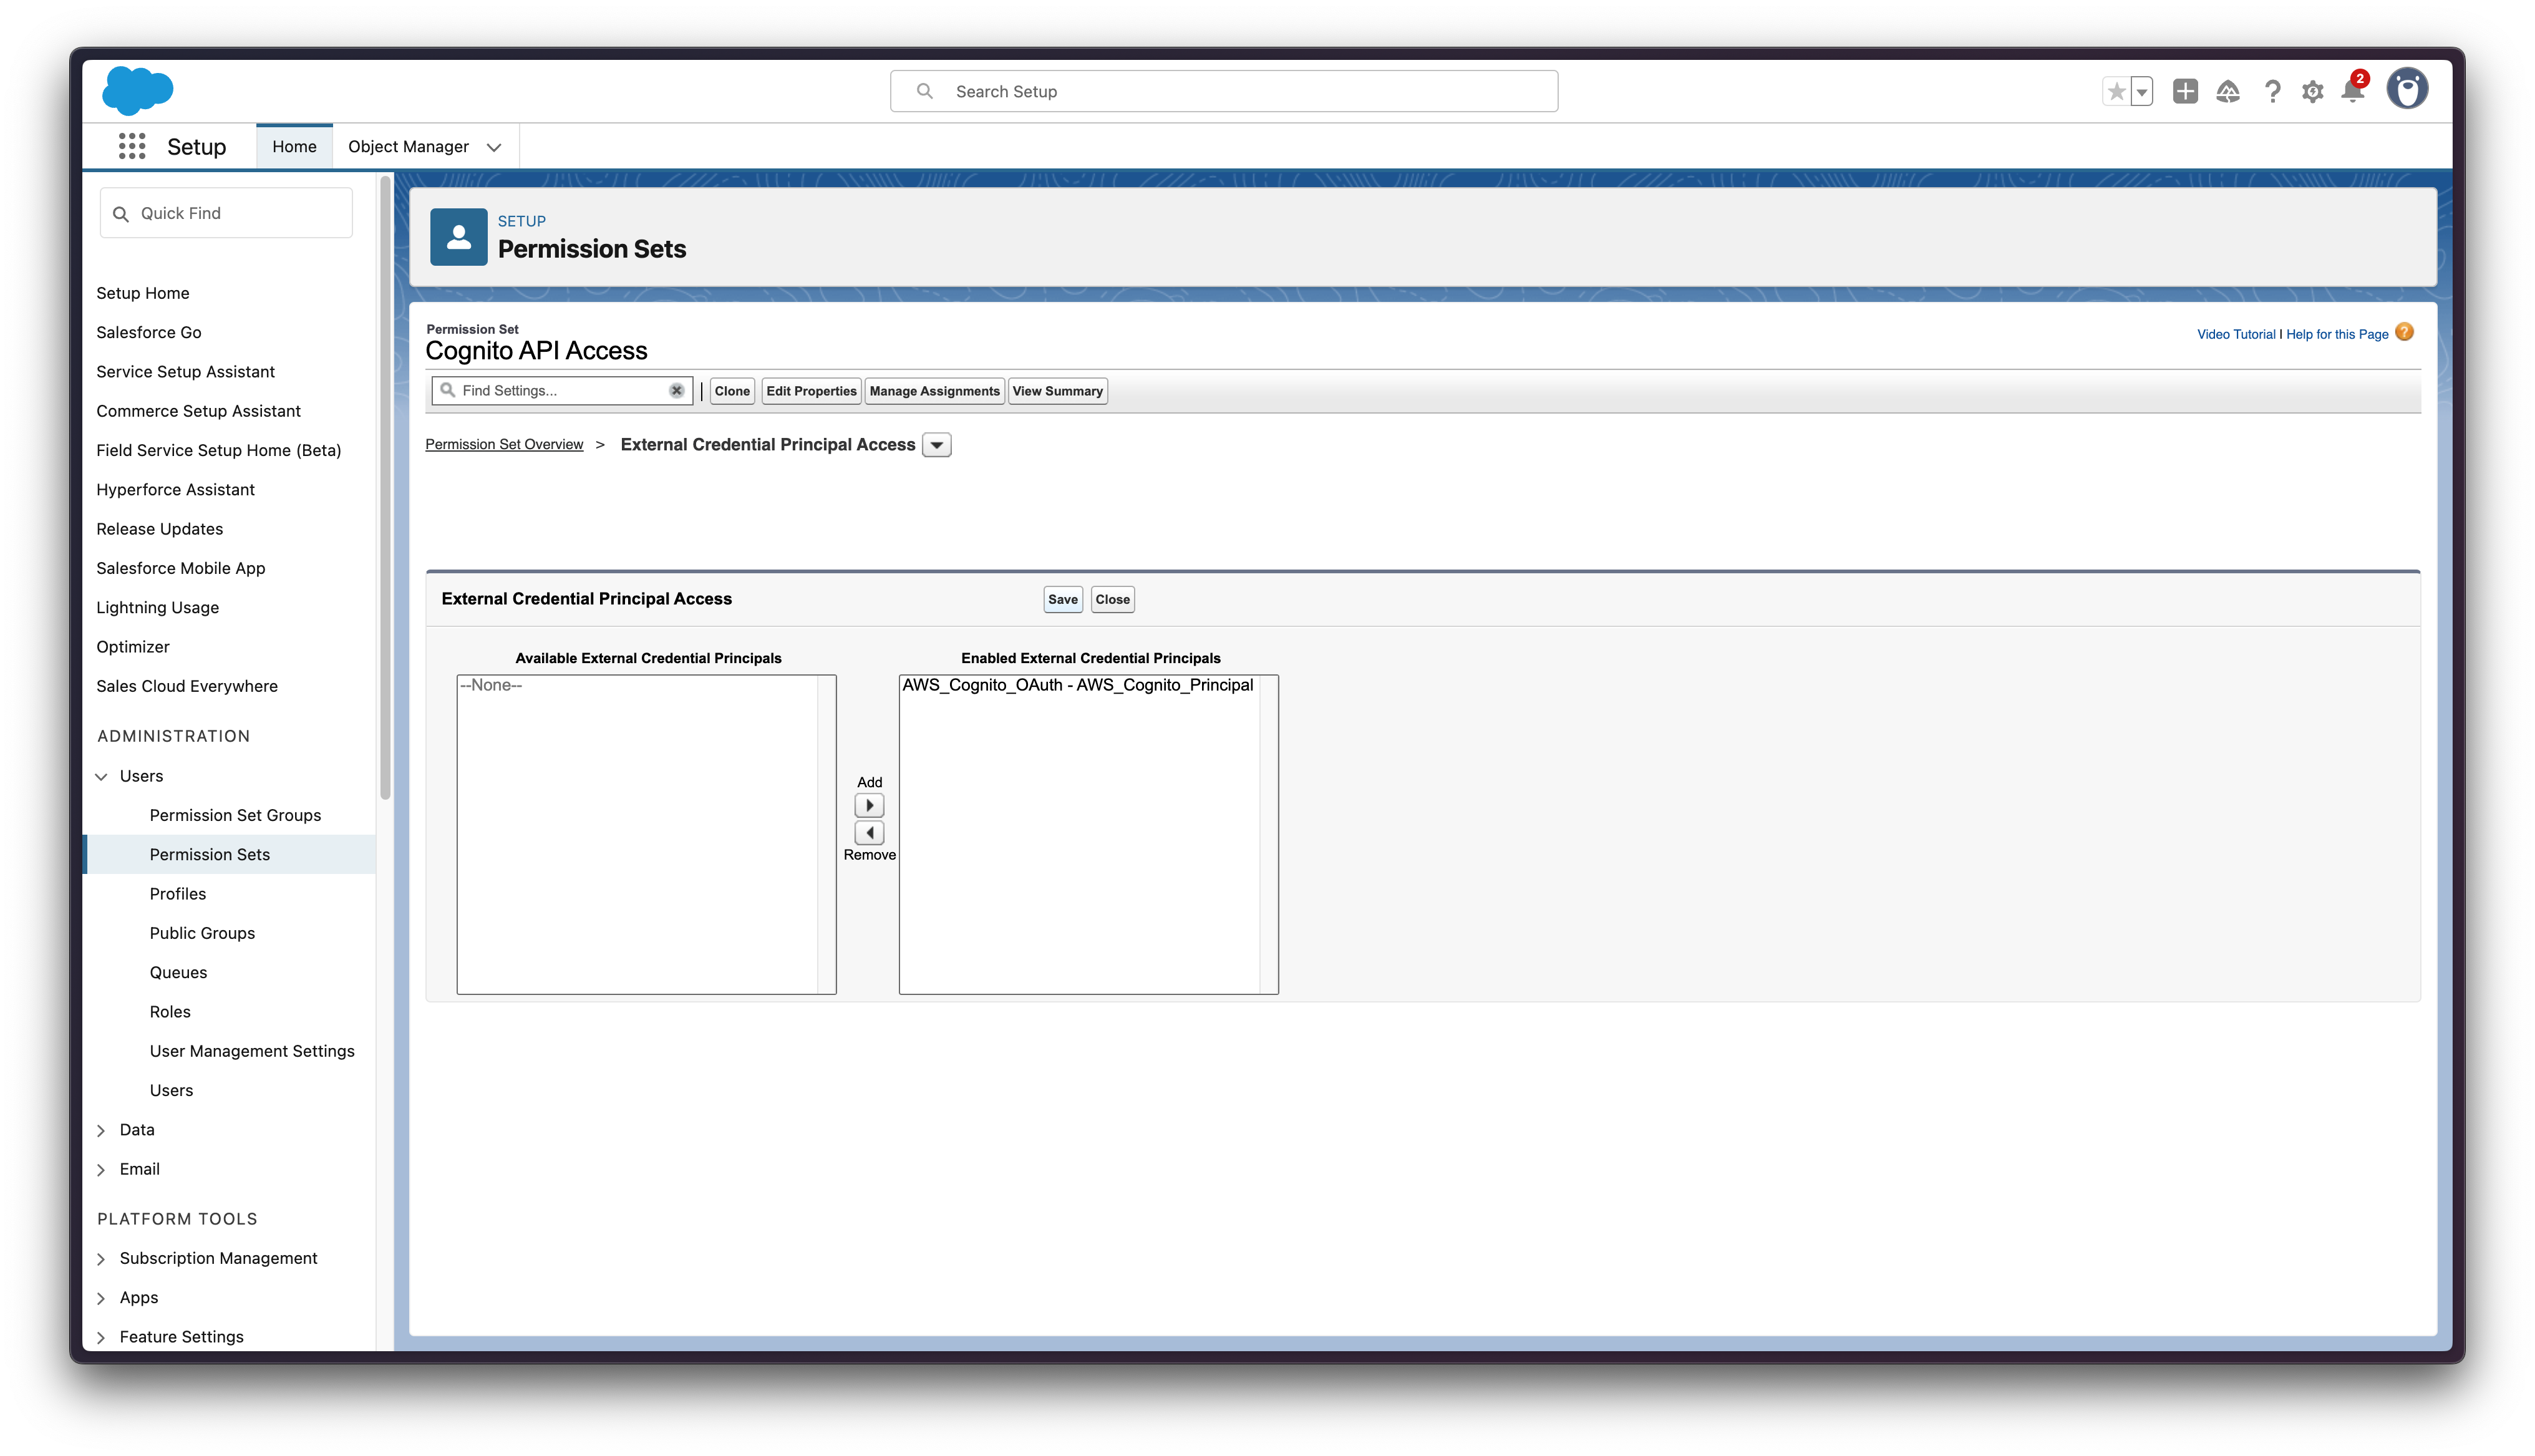This screenshot has width=2535, height=1456.
Task: Open Optimizer in sidebar
Action: coord(133,647)
